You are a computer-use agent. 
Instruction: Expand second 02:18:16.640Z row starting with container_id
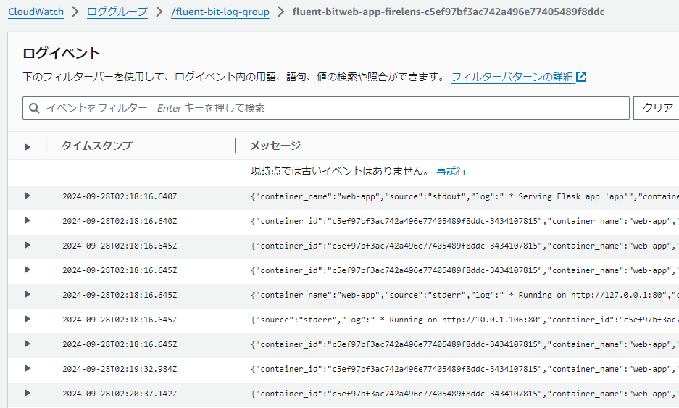(x=28, y=220)
